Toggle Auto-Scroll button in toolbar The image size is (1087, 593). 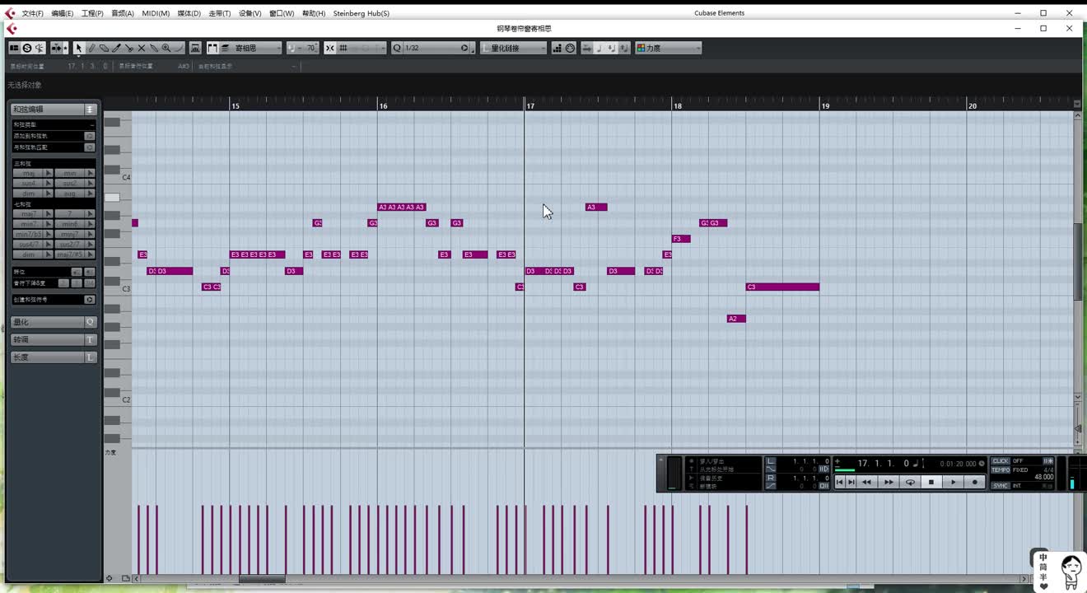[x=57, y=48]
